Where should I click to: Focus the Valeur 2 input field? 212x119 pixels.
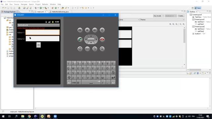[x=43, y=39]
